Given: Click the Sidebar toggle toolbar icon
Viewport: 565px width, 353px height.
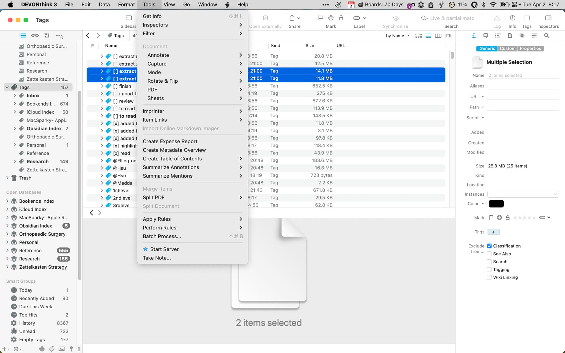Looking at the screenshot, I should click(x=129, y=18).
